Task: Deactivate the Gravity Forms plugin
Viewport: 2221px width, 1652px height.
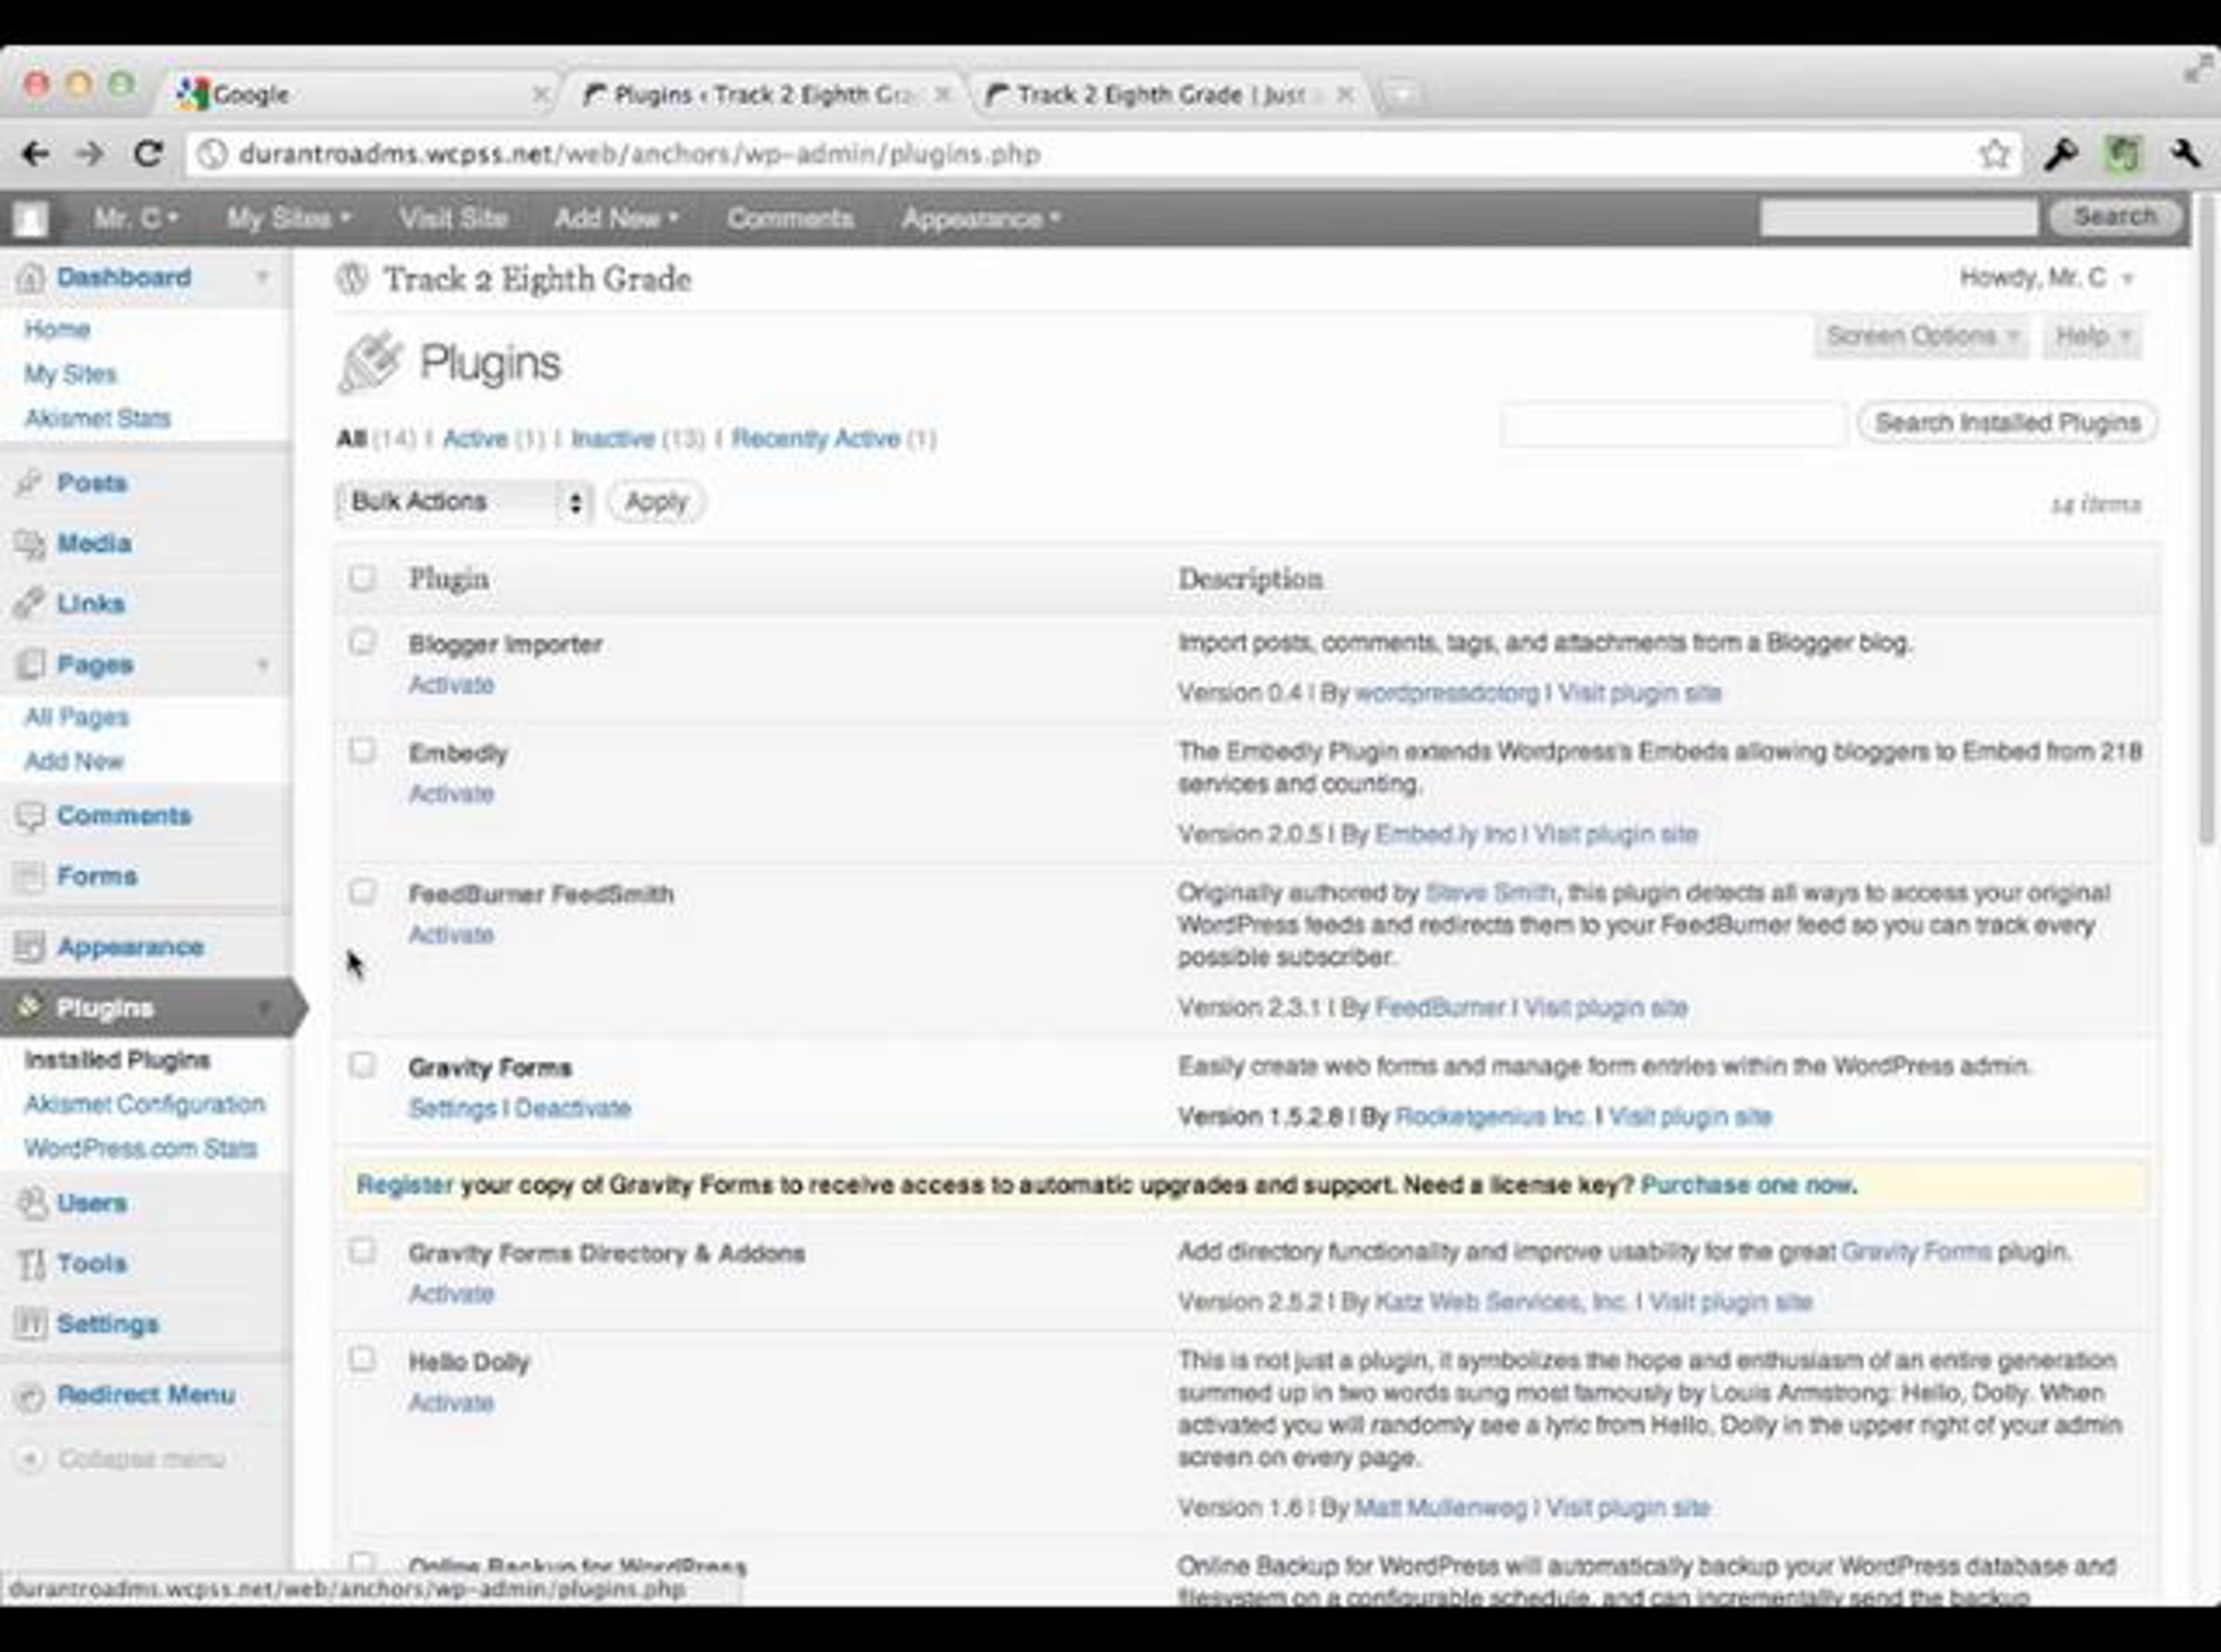Action: pyautogui.click(x=573, y=1108)
